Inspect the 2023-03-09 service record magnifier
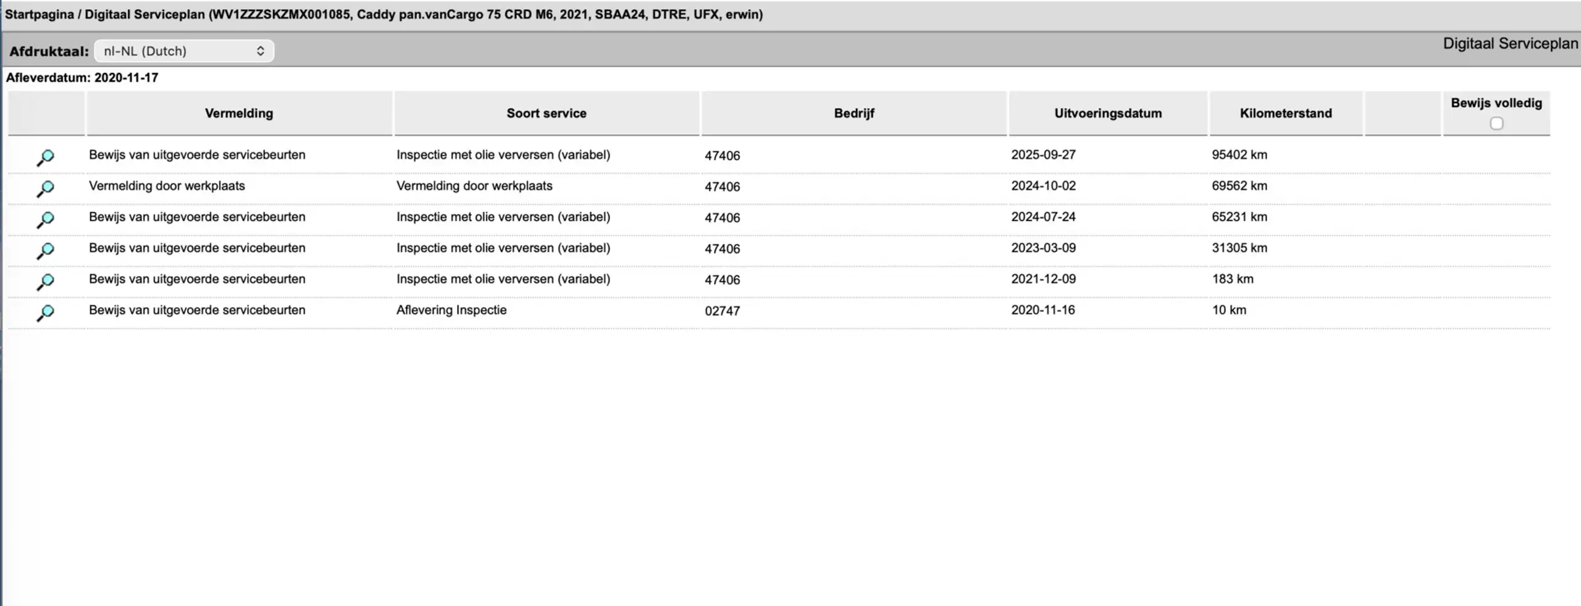 point(45,251)
